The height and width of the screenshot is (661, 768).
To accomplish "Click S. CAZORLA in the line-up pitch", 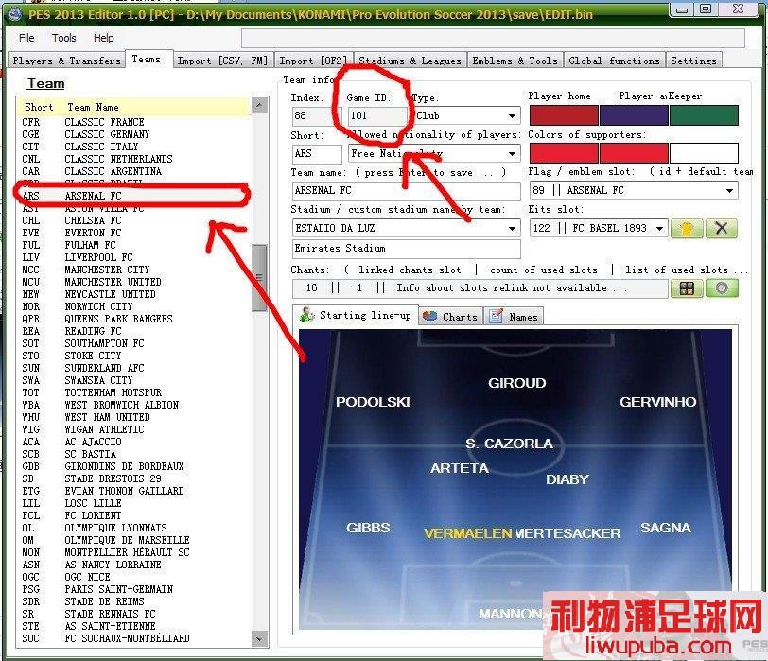I will point(509,444).
